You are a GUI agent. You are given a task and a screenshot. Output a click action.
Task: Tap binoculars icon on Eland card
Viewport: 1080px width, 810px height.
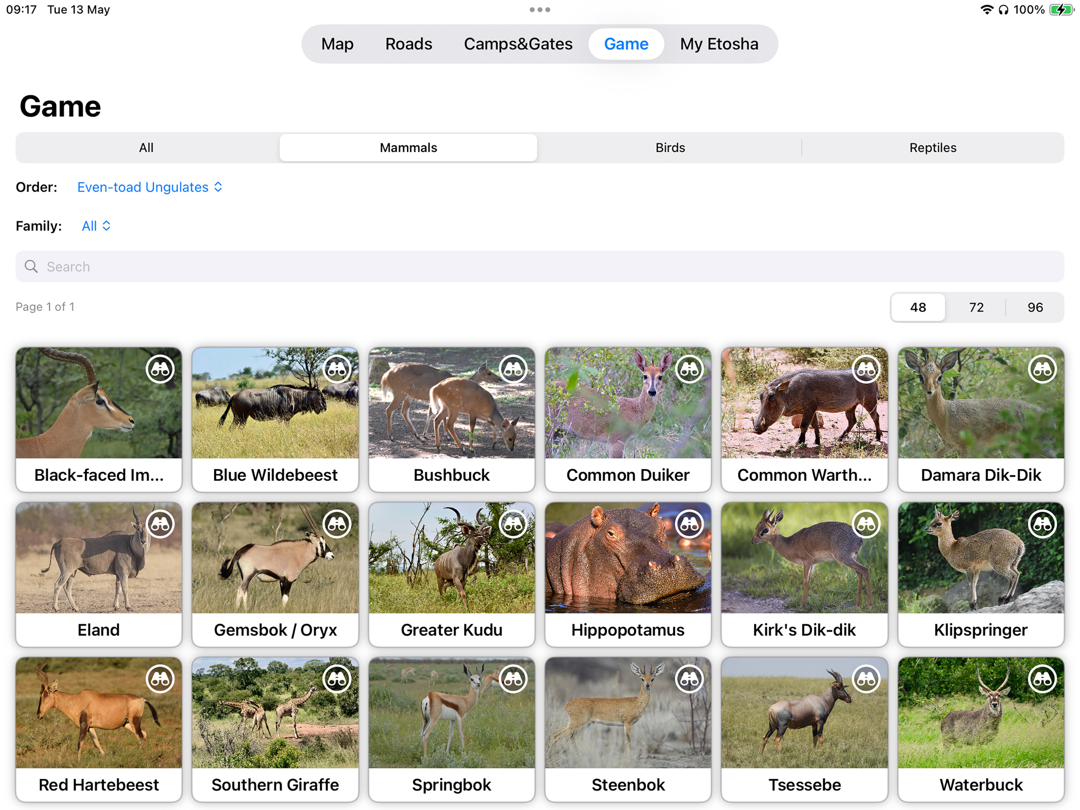click(x=160, y=524)
